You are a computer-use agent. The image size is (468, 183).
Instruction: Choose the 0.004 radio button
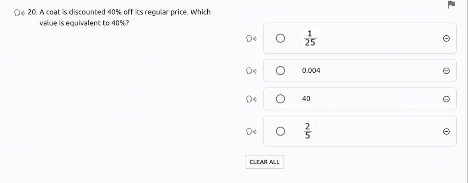(280, 71)
